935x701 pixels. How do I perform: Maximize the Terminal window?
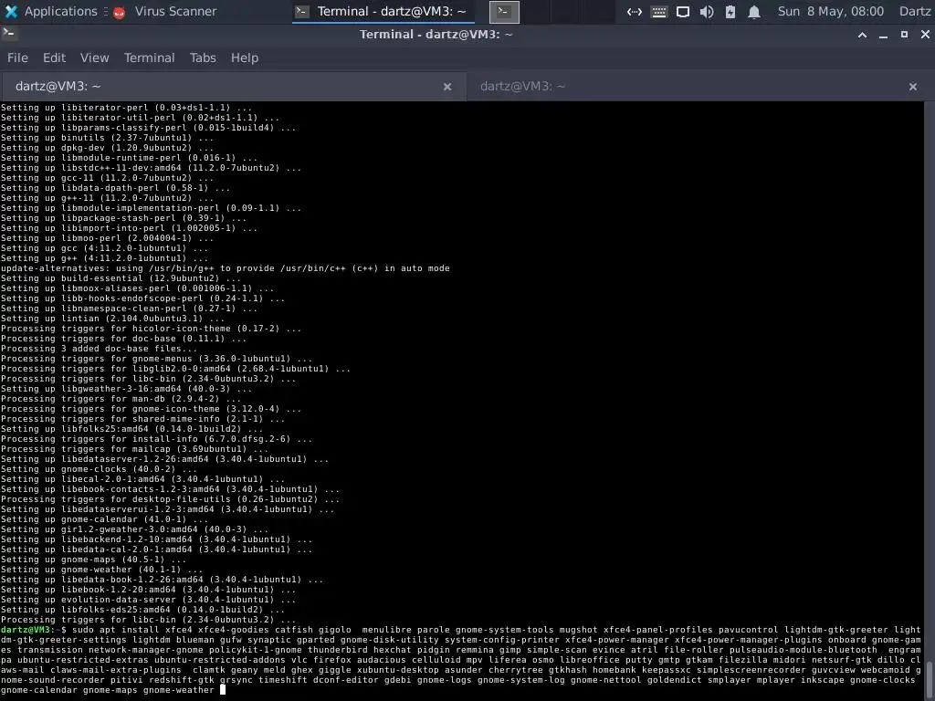904,35
